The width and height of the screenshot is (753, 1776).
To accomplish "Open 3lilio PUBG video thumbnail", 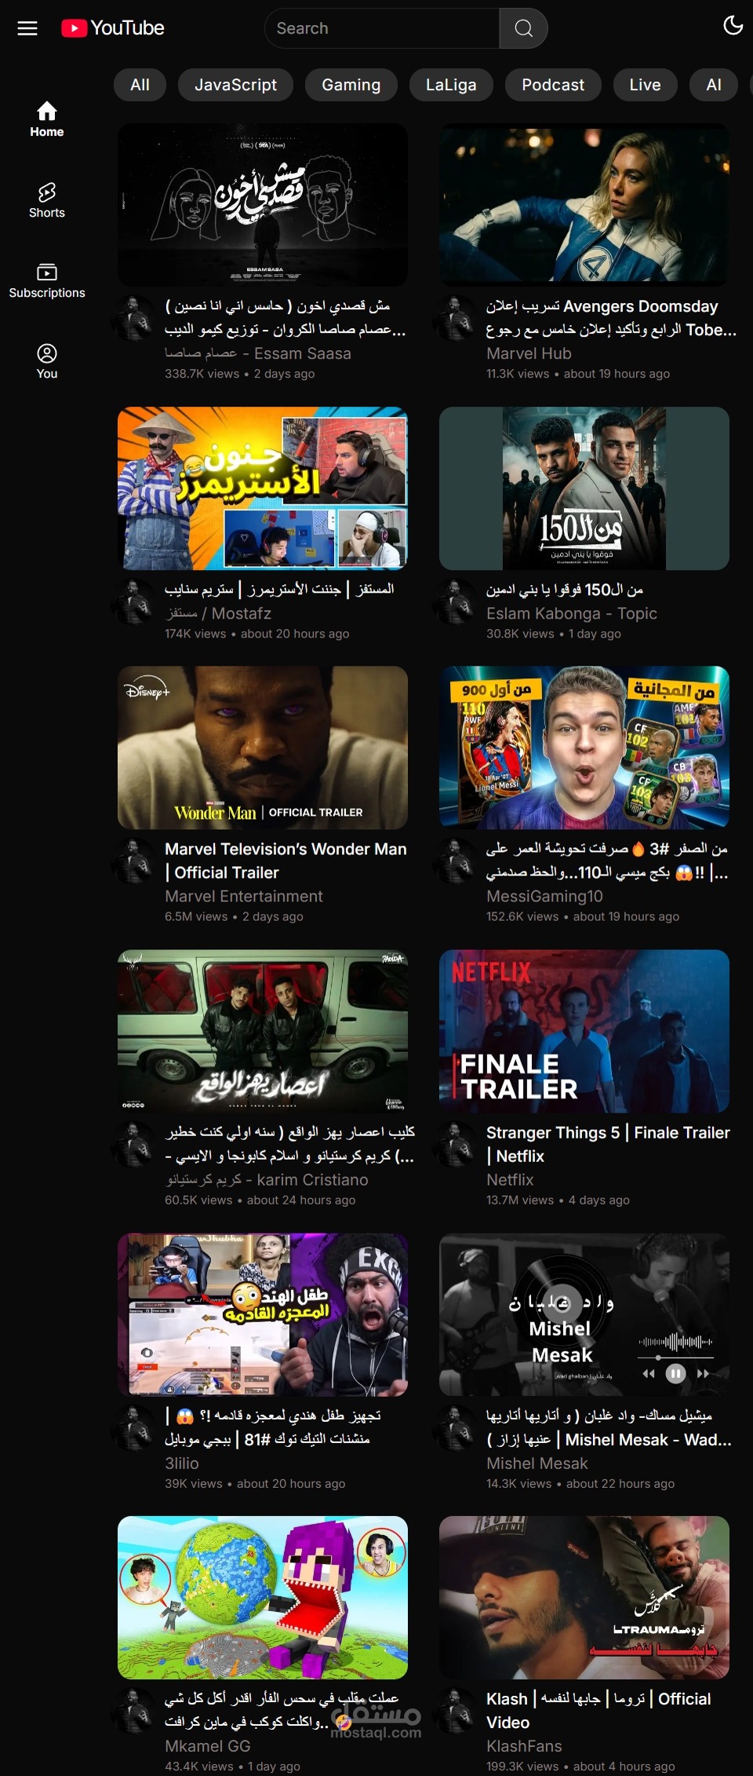I will click(263, 1314).
